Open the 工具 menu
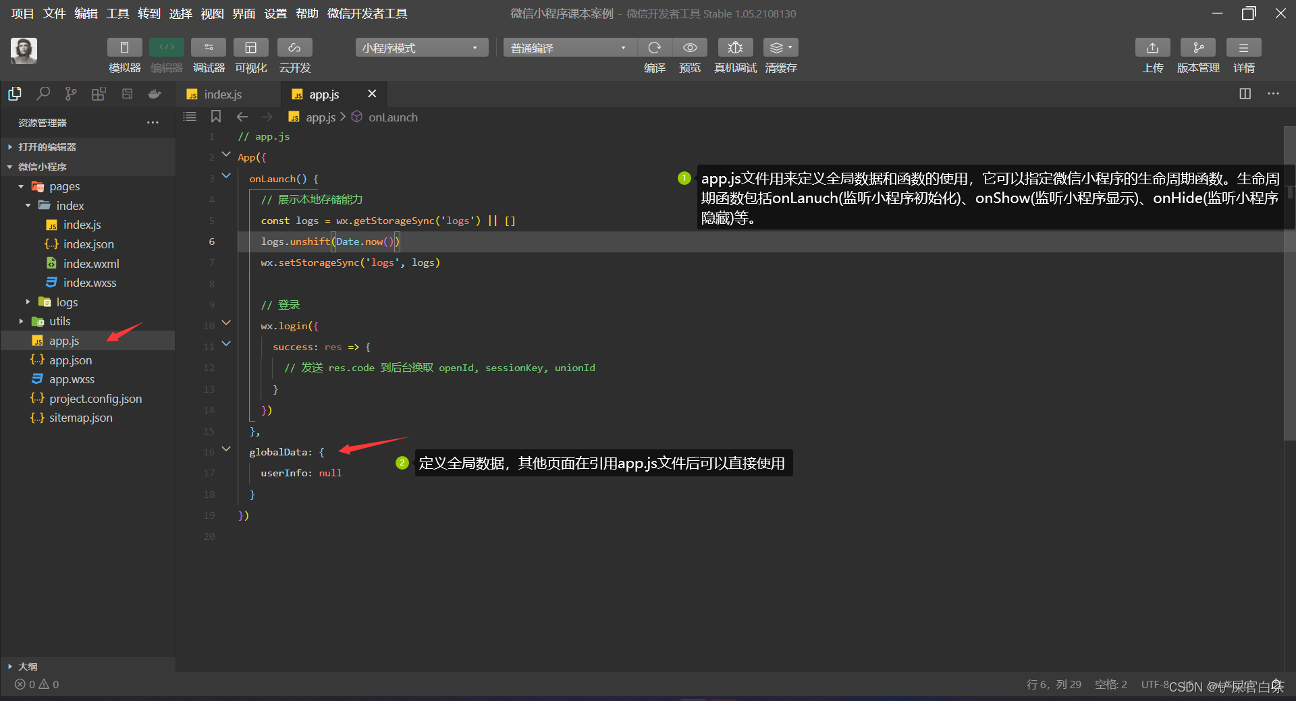 point(117,13)
